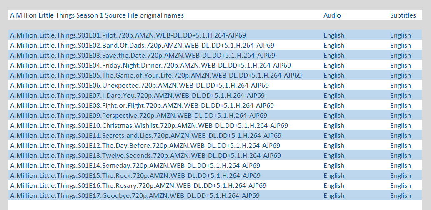Screen dimensions: 431x210
Task: Select the S01E06.Unexpected file name
Action: click(x=139, y=86)
